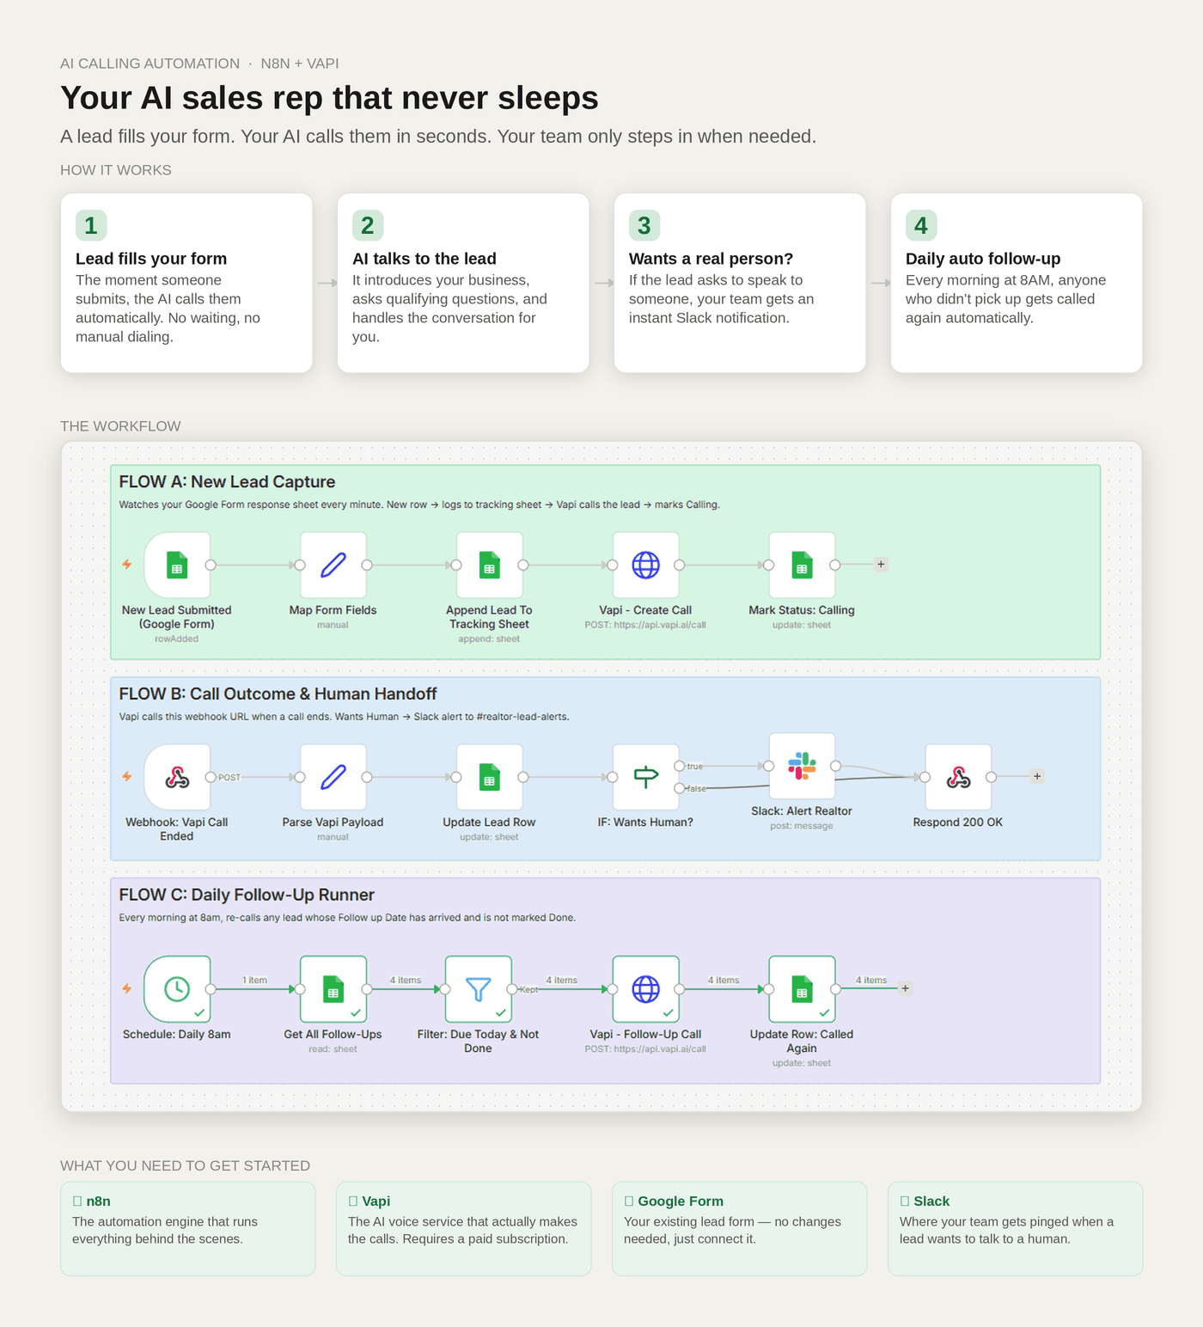
Task: Open the Append Lead To Tracking Sheet node
Action: (490, 565)
